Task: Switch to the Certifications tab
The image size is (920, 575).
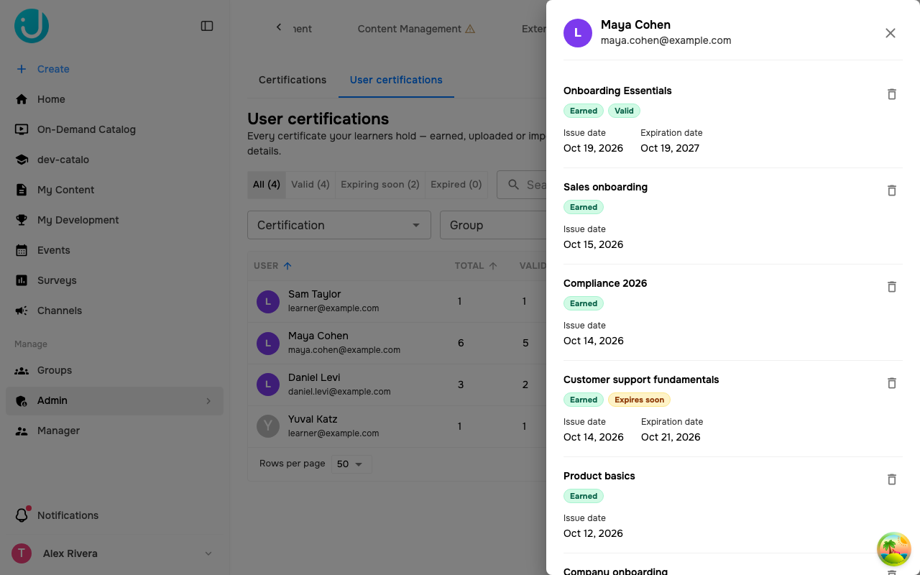Action: [293, 80]
